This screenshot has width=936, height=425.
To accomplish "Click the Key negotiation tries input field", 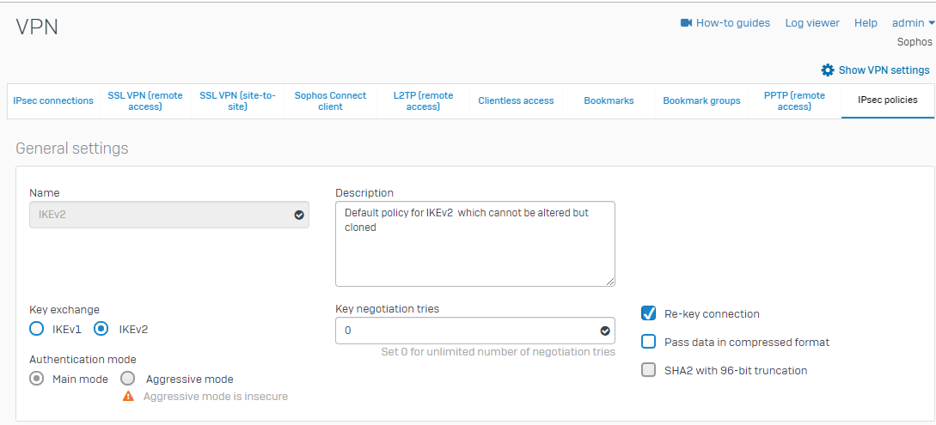I will [x=464, y=331].
